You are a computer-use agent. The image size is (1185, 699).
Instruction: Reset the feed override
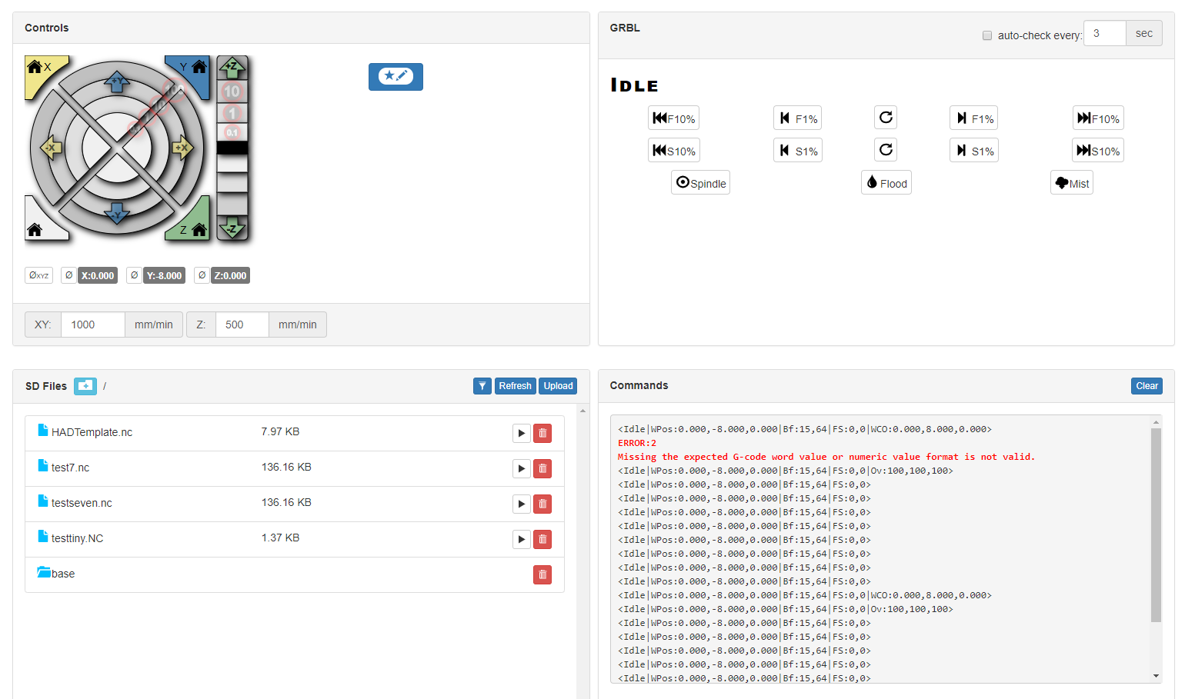pos(886,118)
